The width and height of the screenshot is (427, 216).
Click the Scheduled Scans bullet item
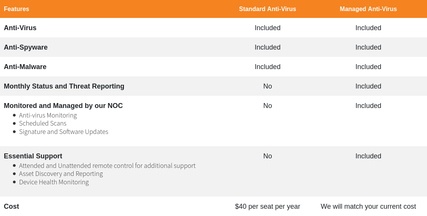point(43,124)
